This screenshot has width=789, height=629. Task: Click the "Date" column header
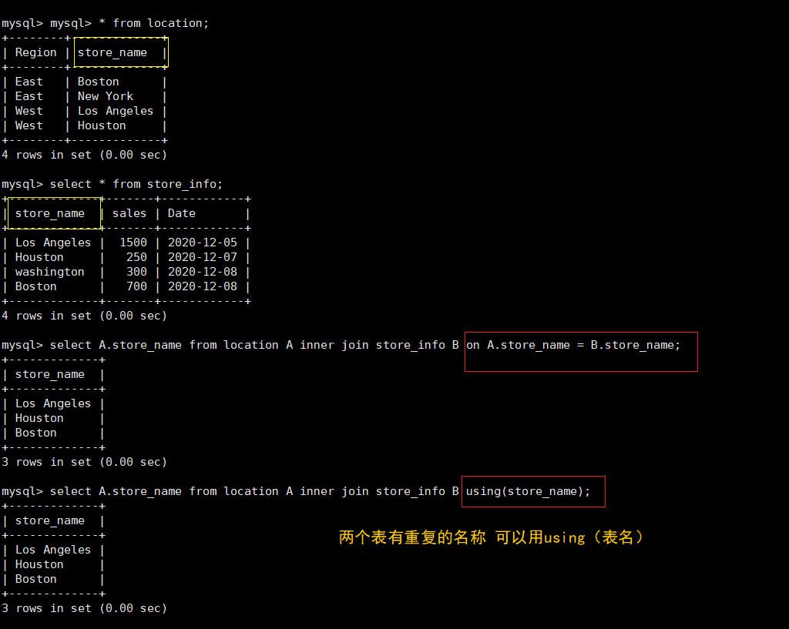pos(182,213)
